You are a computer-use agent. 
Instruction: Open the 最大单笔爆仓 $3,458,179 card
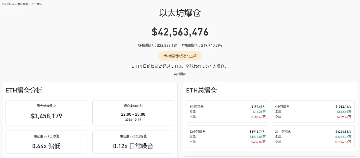coord(46,113)
